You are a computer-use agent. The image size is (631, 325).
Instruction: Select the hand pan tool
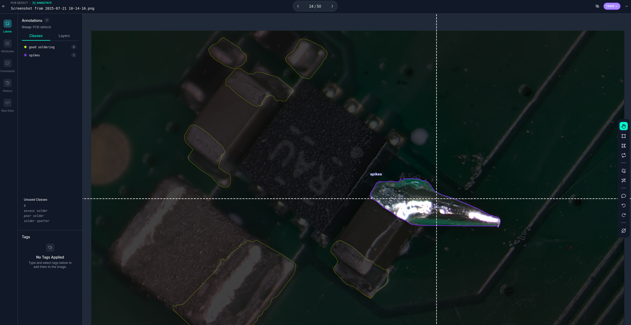(623, 126)
